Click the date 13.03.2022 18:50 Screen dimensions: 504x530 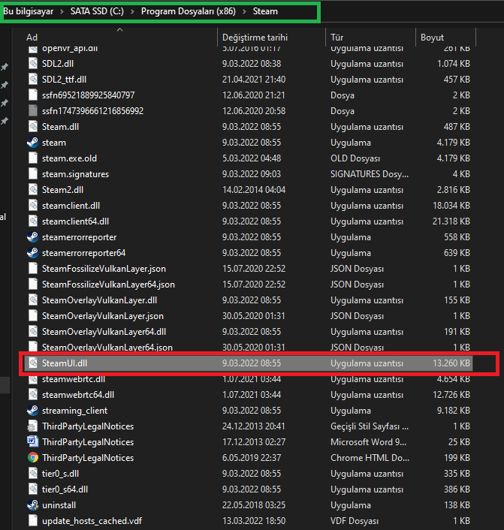[x=254, y=521]
